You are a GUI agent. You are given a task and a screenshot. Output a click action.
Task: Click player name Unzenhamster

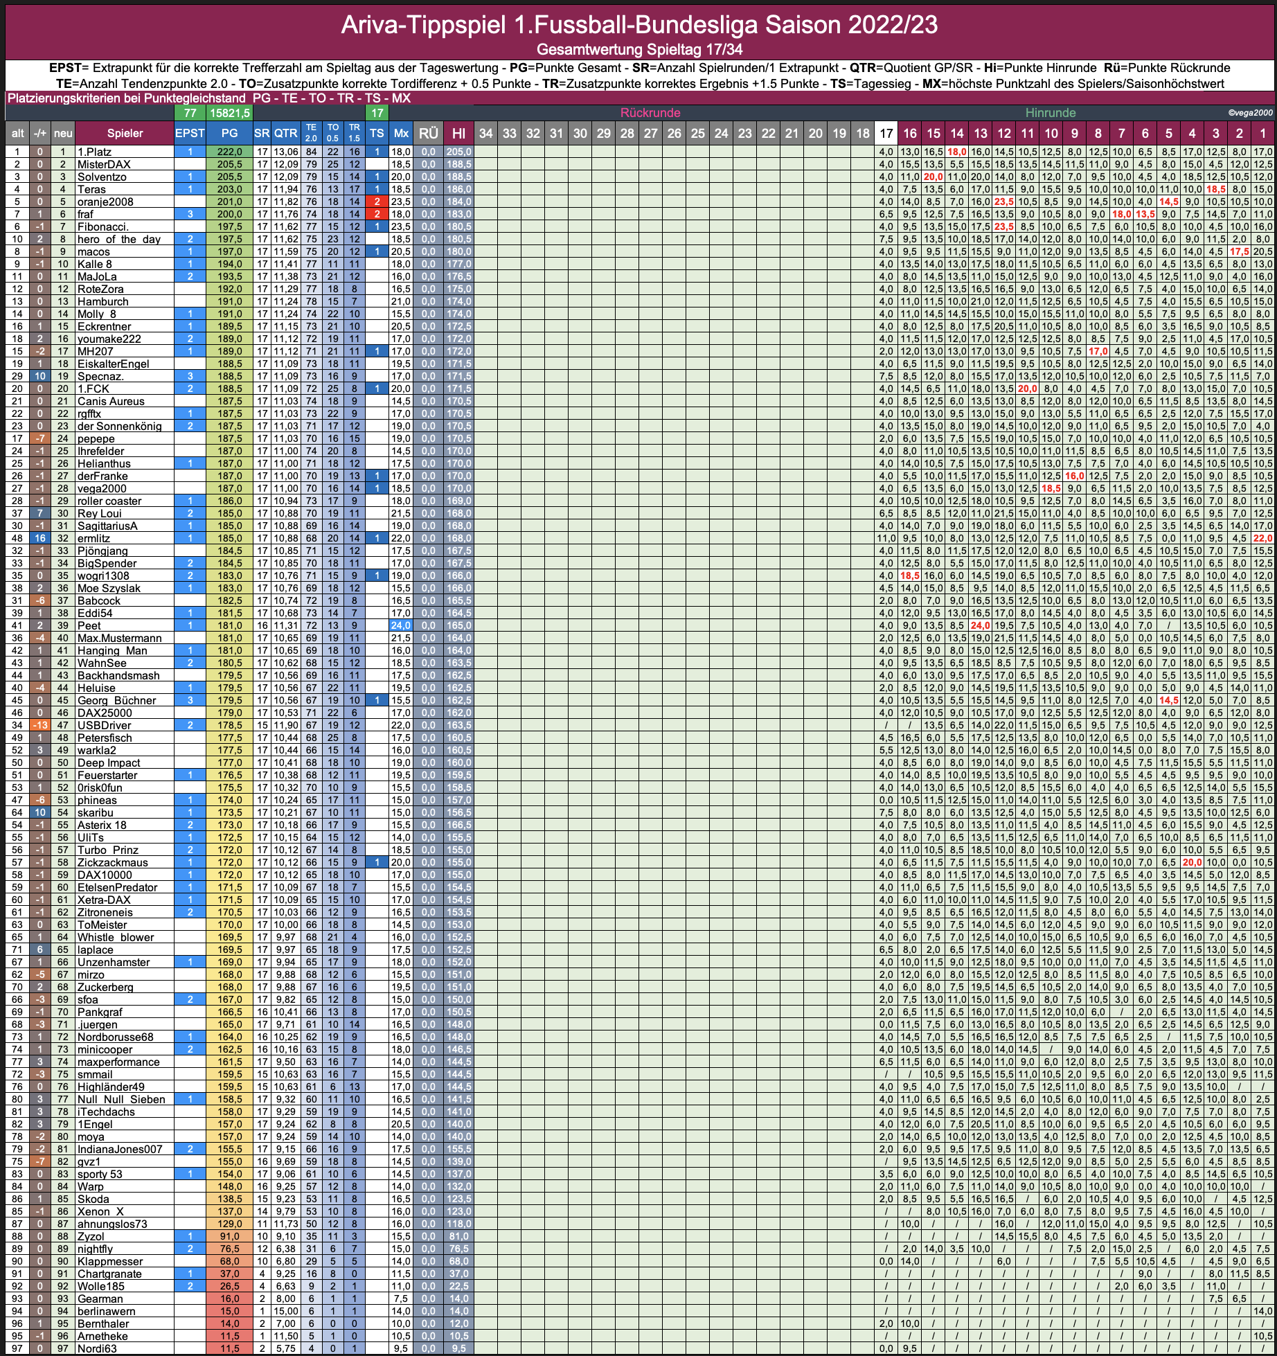point(114,962)
